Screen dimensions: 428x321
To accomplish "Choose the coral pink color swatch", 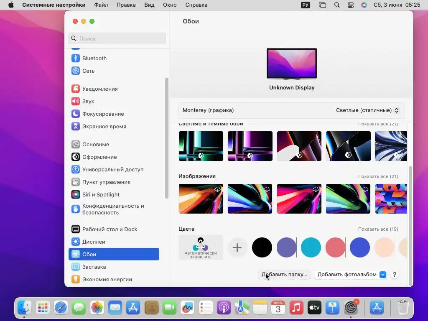I will click(335, 247).
